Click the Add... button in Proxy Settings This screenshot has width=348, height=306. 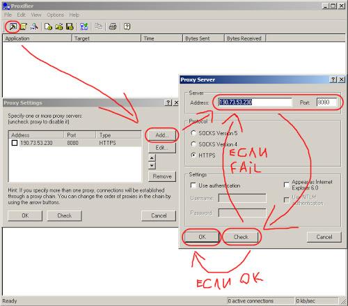[x=161, y=135]
